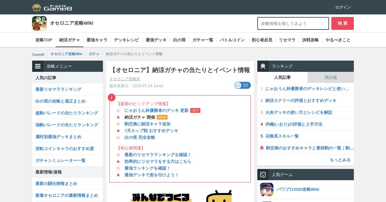Open 強駒パレードの当たりランキング link
The height and width of the screenshot is (202, 386).
67,125
